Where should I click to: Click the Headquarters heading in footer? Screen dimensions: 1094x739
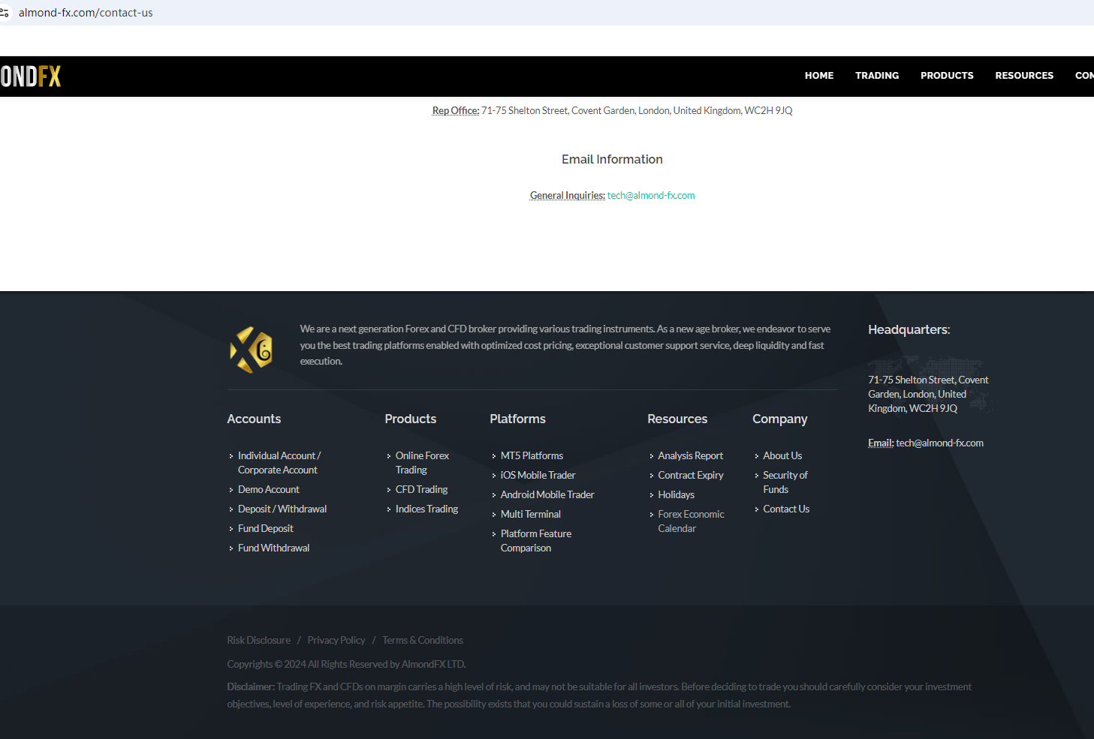[x=909, y=330]
